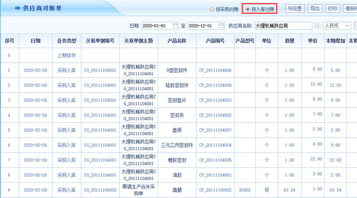Click the 导出 export button

tap(315, 9)
